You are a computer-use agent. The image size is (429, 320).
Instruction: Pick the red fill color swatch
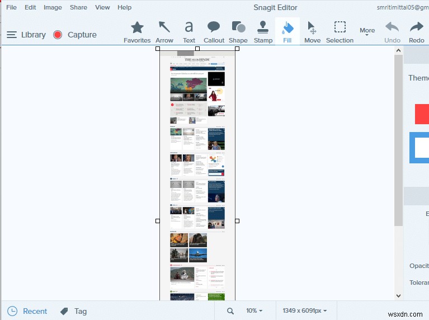click(x=422, y=114)
